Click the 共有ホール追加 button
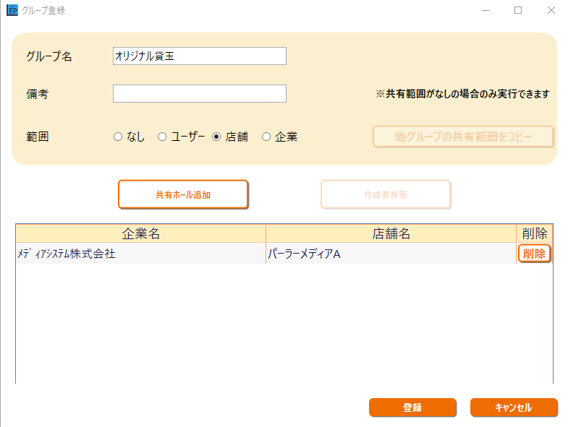568x427 pixels. tap(183, 194)
